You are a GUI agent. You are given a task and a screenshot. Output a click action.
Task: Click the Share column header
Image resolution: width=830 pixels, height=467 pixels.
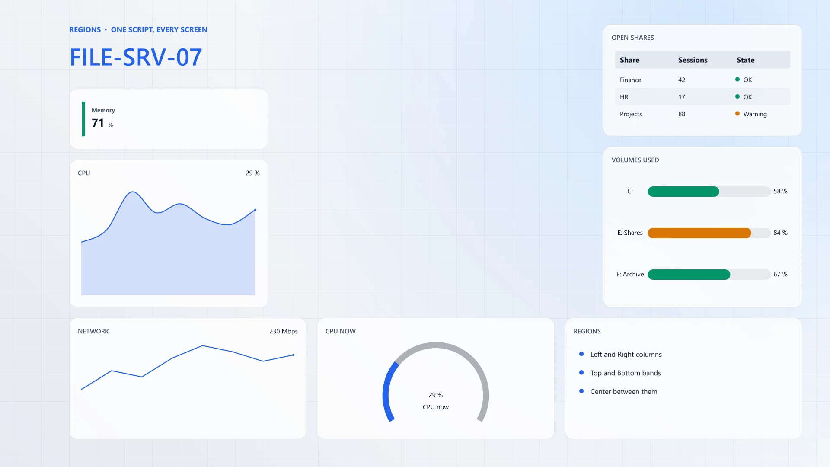[629, 60]
